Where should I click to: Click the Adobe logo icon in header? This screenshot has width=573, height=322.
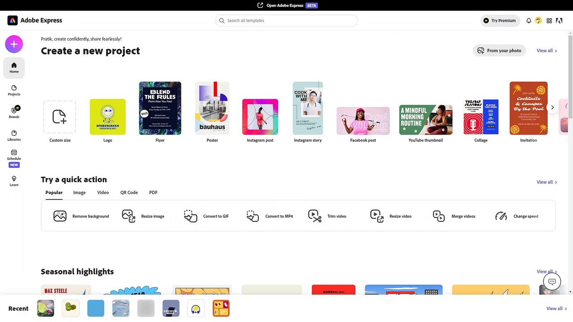(x=559, y=21)
